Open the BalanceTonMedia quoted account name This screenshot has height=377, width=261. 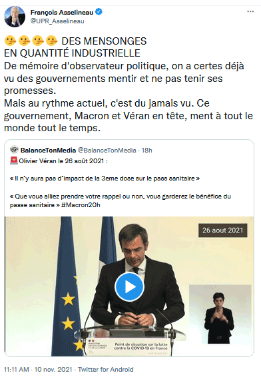point(48,151)
